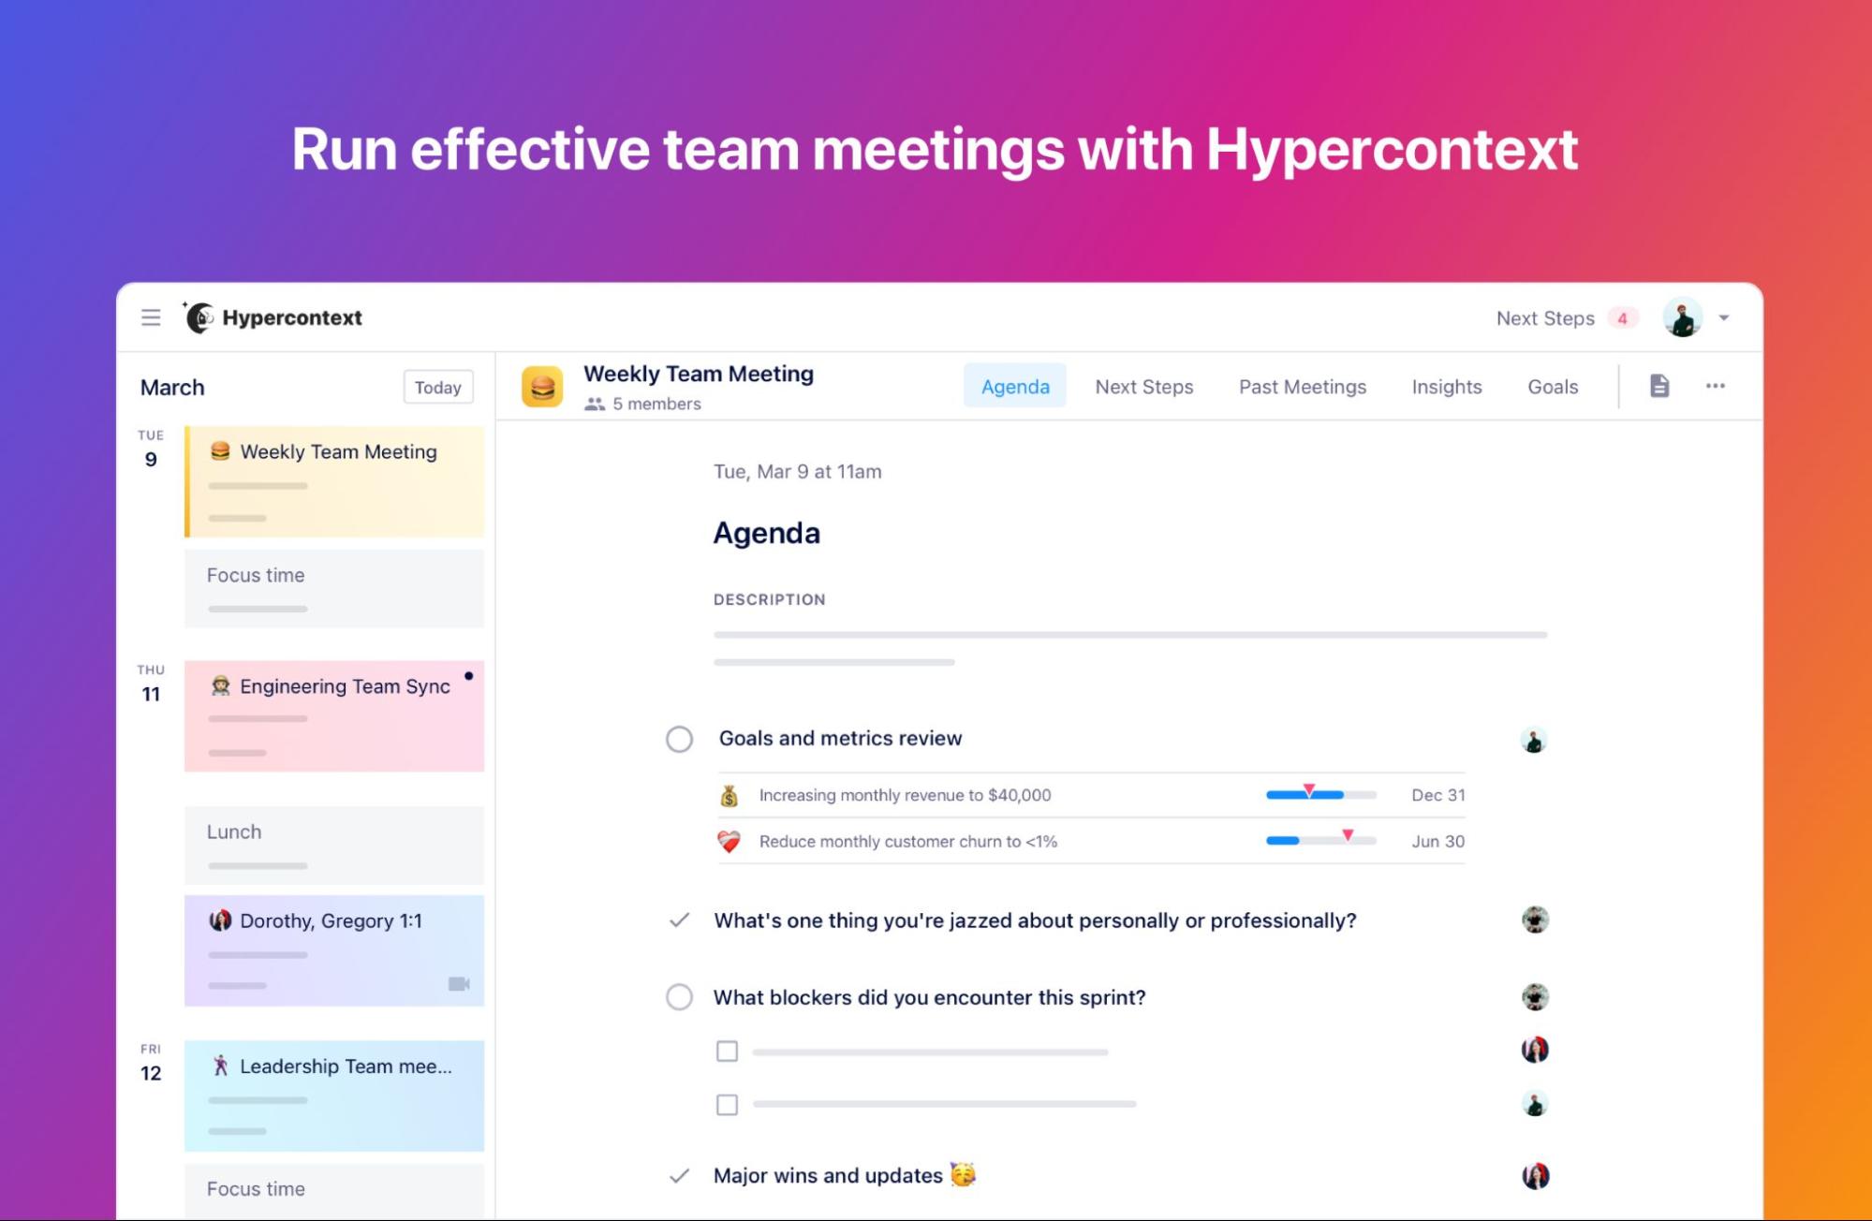Click Today button to jump to current date
The image size is (1872, 1221).
click(439, 388)
